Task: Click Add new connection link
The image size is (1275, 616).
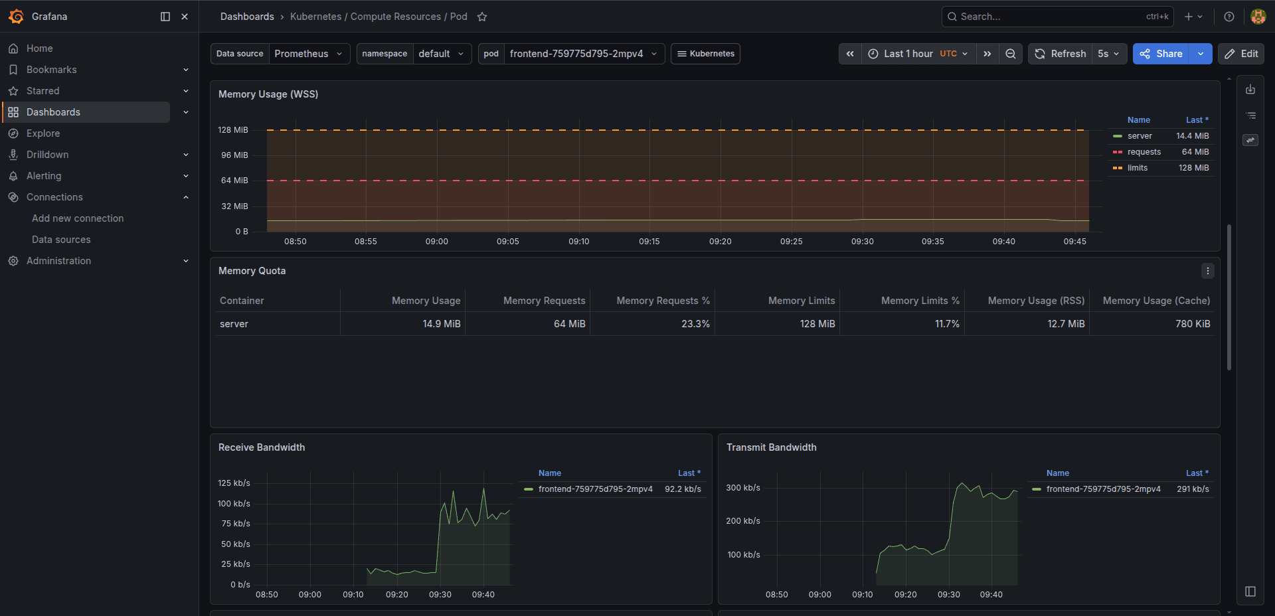Action: coord(78,218)
